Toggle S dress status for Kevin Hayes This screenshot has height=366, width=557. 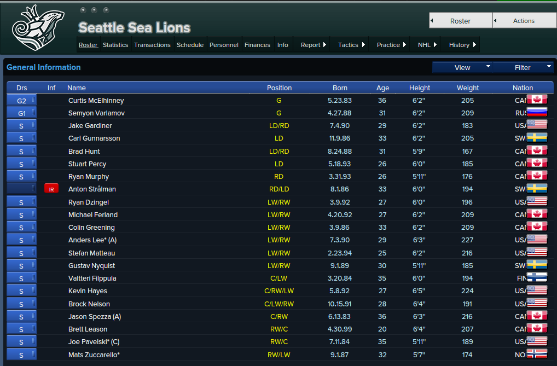click(x=21, y=291)
